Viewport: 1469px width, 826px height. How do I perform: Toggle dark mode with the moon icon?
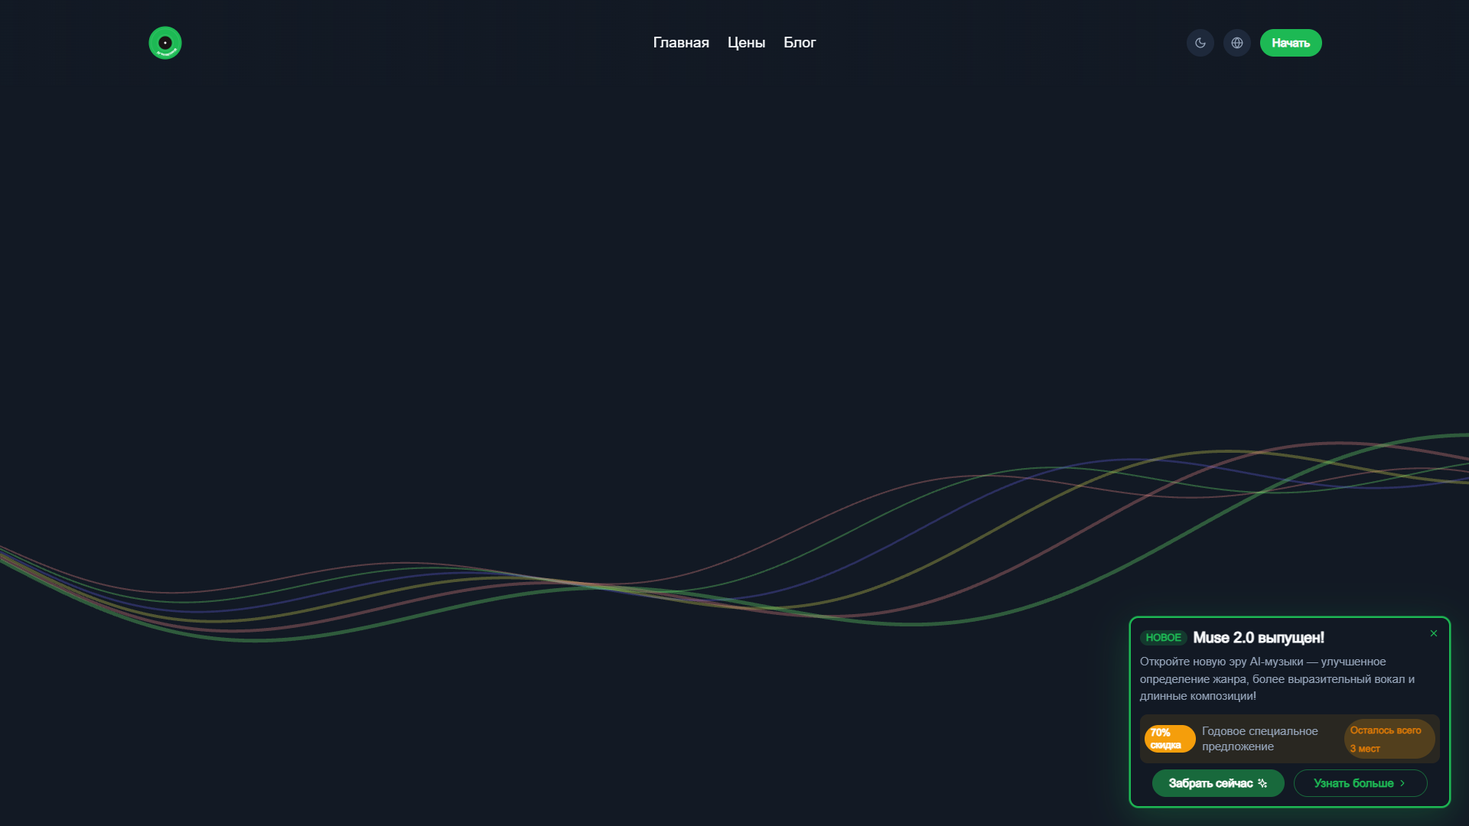click(1200, 43)
